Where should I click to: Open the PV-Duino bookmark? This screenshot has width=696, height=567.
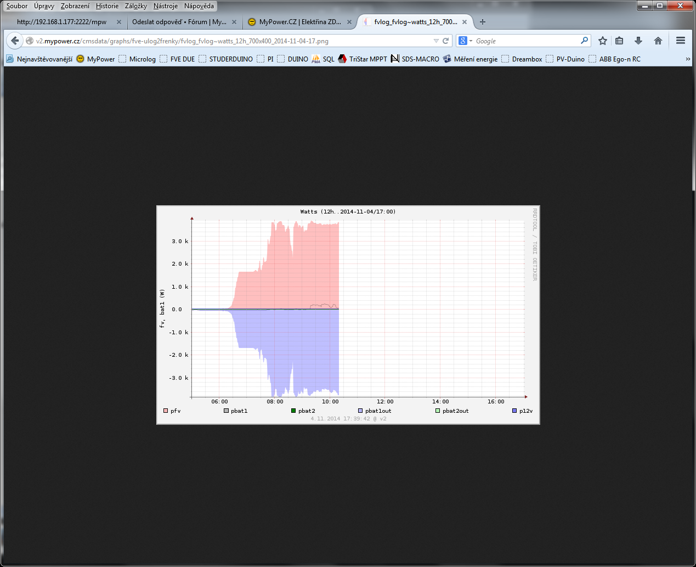coord(565,59)
